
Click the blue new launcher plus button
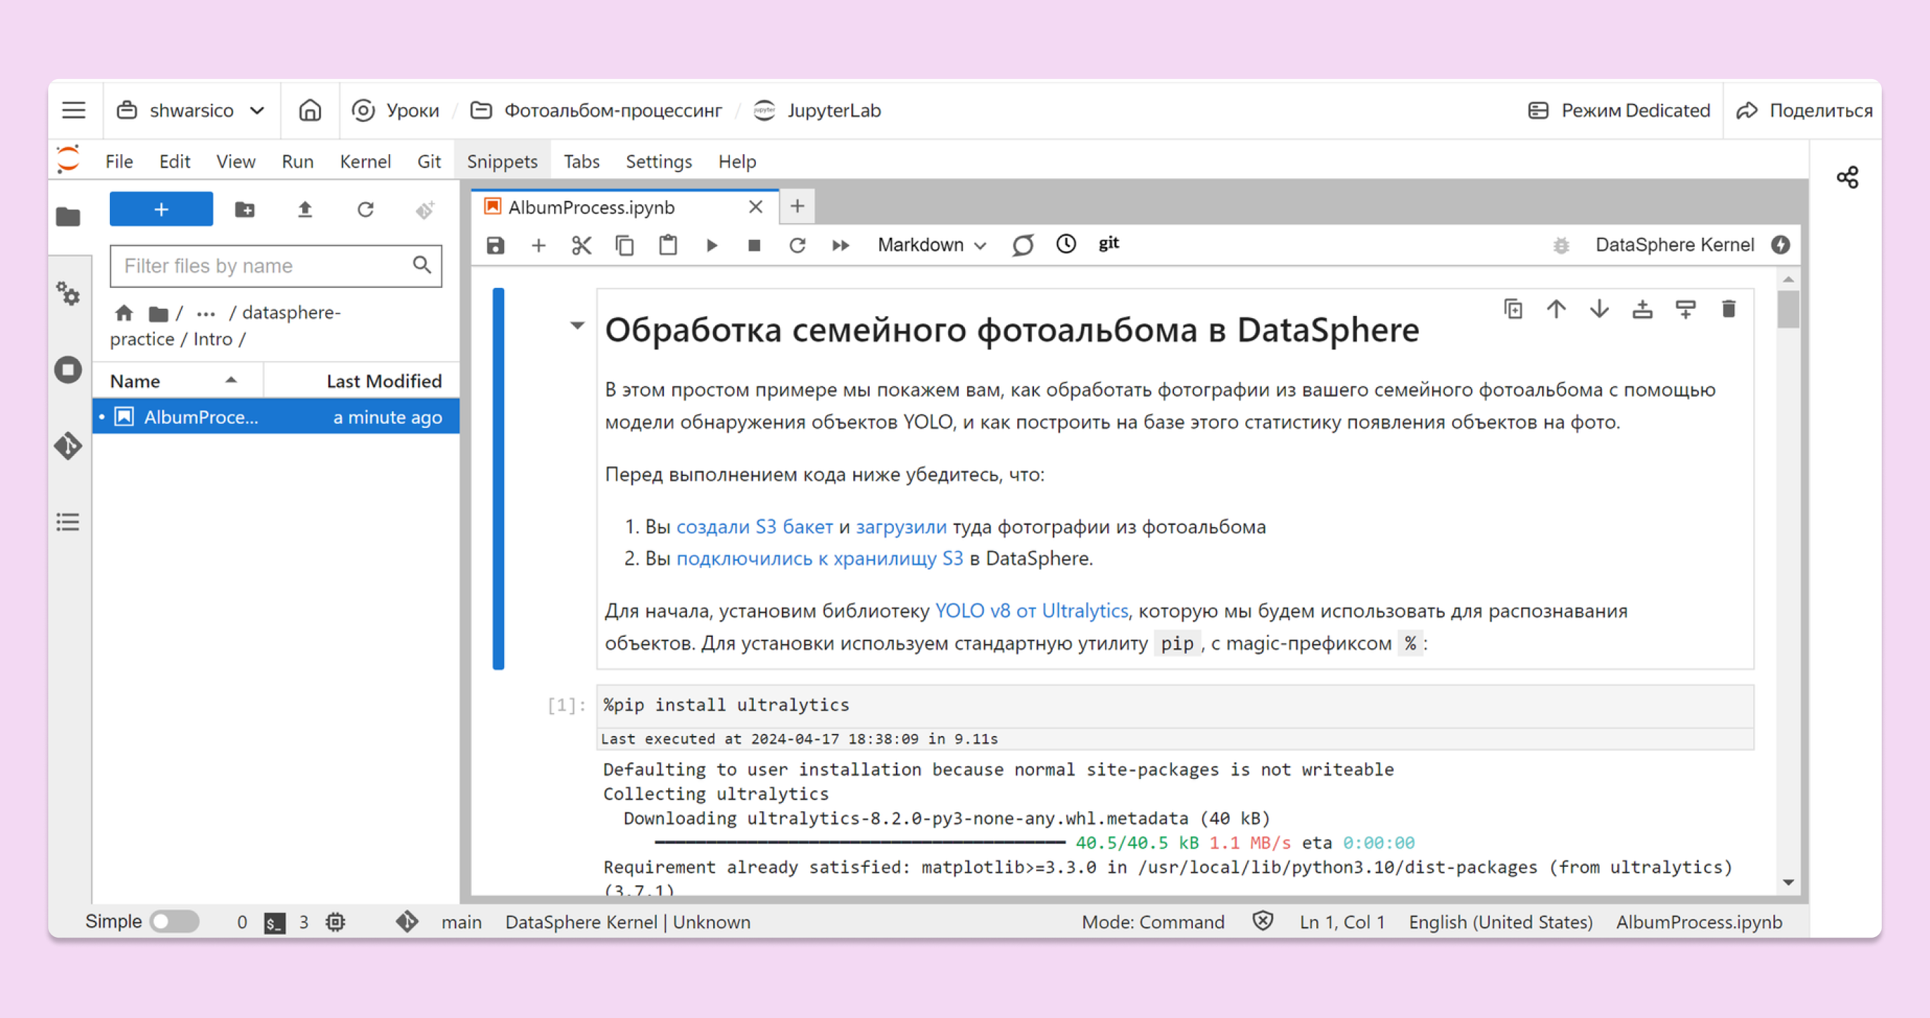(x=161, y=209)
